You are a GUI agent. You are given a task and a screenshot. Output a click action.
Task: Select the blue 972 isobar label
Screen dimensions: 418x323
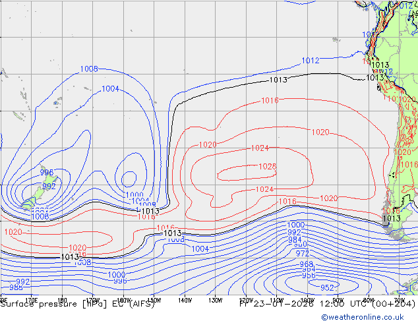pos(303,253)
